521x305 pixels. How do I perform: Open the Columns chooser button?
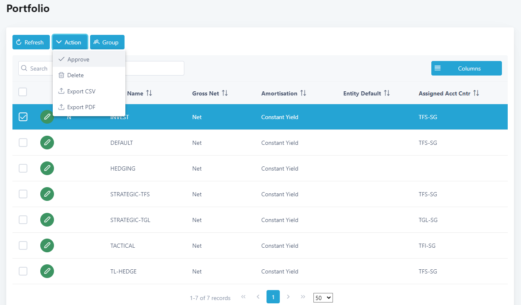pyautogui.click(x=466, y=68)
